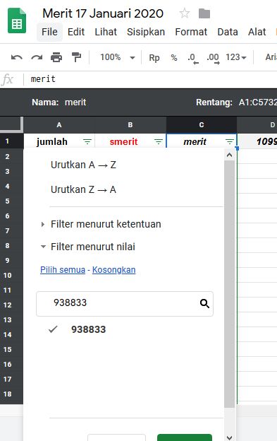Click the increase decimal places icon
The height and width of the screenshot is (441, 277).
coord(213,58)
